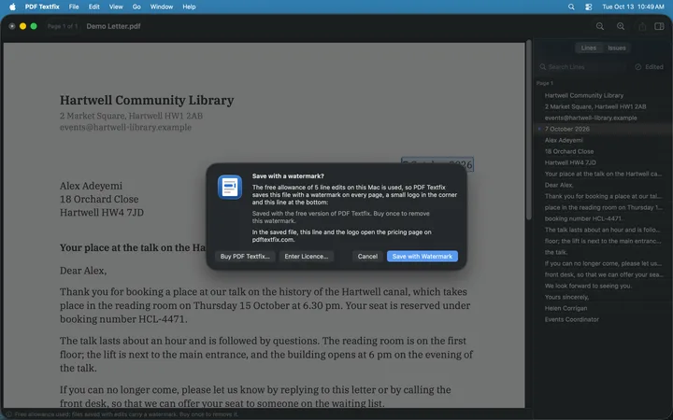The width and height of the screenshot is (673, 420).
Task: Toggle the sidebar panel icon
Action: point(659,26)
